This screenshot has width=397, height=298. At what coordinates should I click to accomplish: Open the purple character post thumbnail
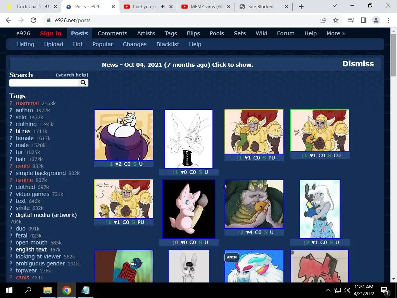pyautogui.click(x=124, y=135)
